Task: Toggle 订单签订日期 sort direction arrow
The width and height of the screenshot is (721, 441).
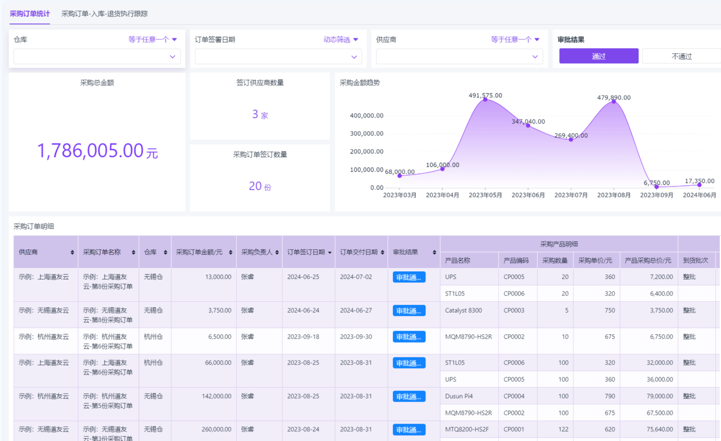Action: (x=329, y=253)
